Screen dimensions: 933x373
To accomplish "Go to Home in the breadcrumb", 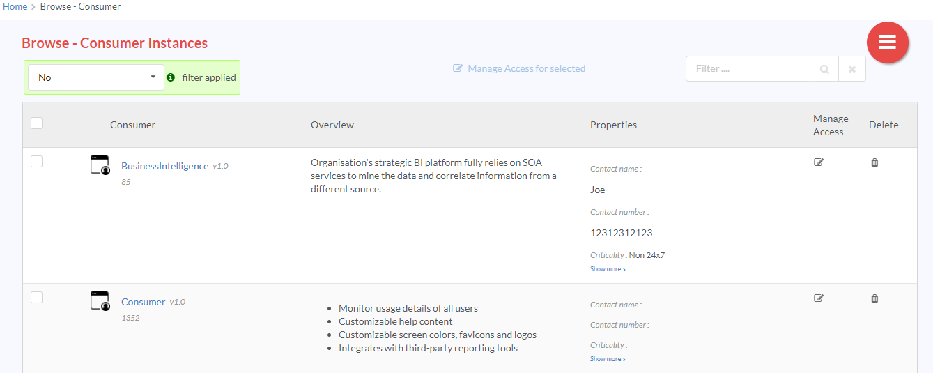I will (x=15, y=6).
